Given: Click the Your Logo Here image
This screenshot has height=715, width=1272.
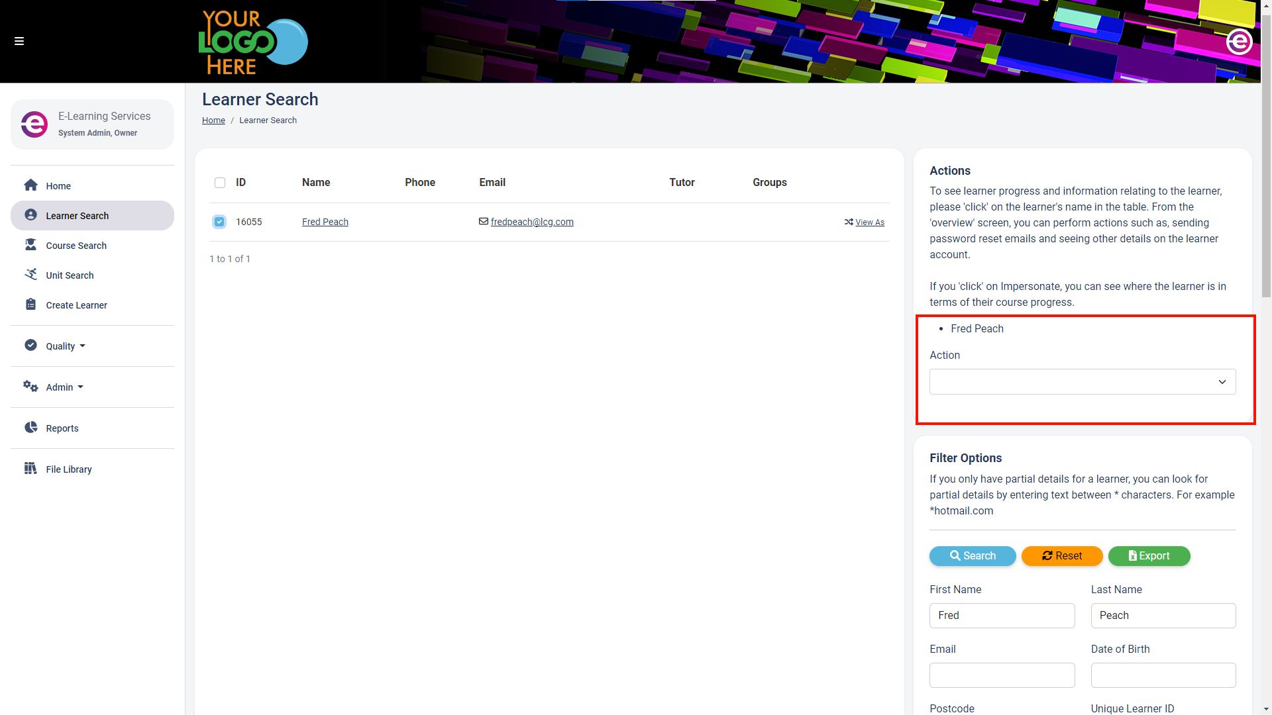Looking at the screenshot, I should [253, 42].
